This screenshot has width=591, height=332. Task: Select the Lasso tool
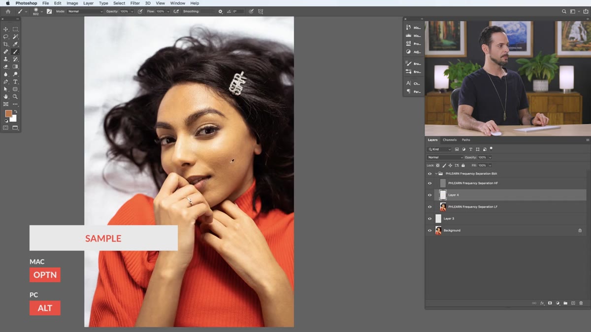pyautogui.click(x=6, y=37)
